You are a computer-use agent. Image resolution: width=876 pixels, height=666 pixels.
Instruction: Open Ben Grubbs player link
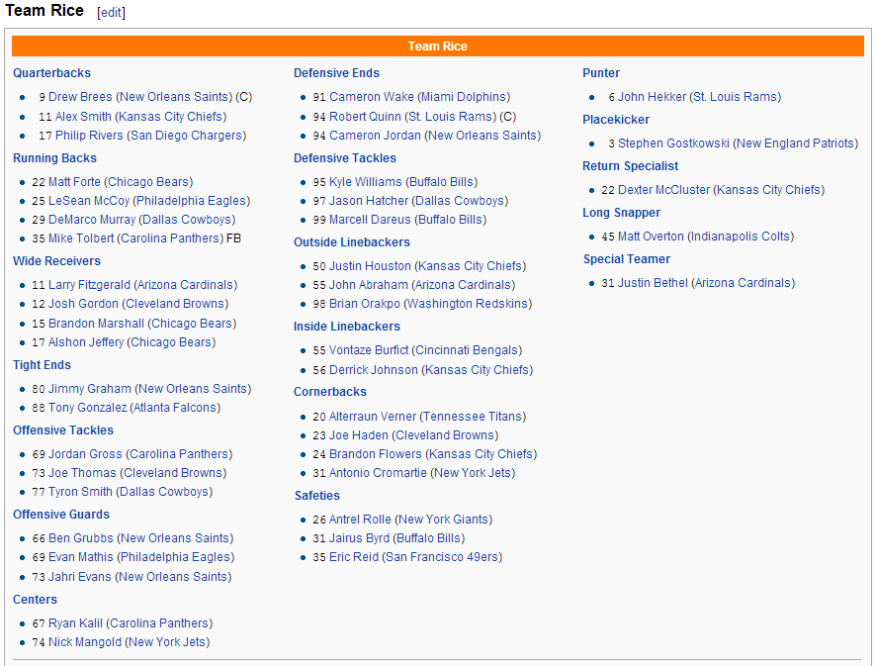[81, 538]
